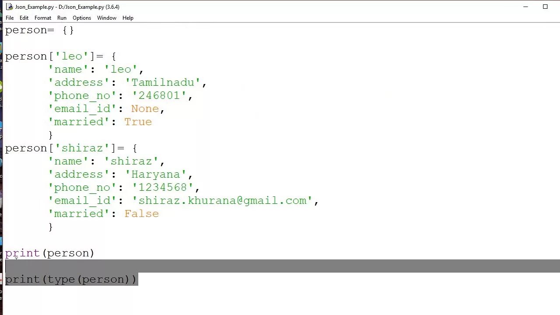Click the IDLE Python file icon in title bar
This screenshot has height=315, width=560.
[x=9, y=7]
